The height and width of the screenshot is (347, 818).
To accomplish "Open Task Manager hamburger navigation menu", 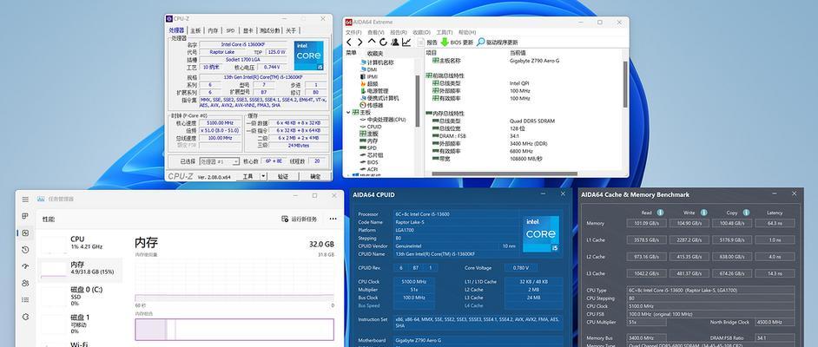I will click(25, 199).
